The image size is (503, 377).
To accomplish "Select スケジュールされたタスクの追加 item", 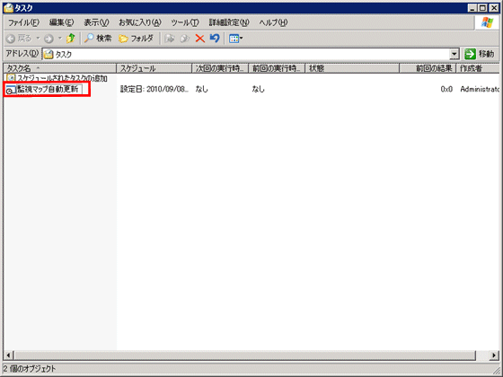I will pos(62,78).
